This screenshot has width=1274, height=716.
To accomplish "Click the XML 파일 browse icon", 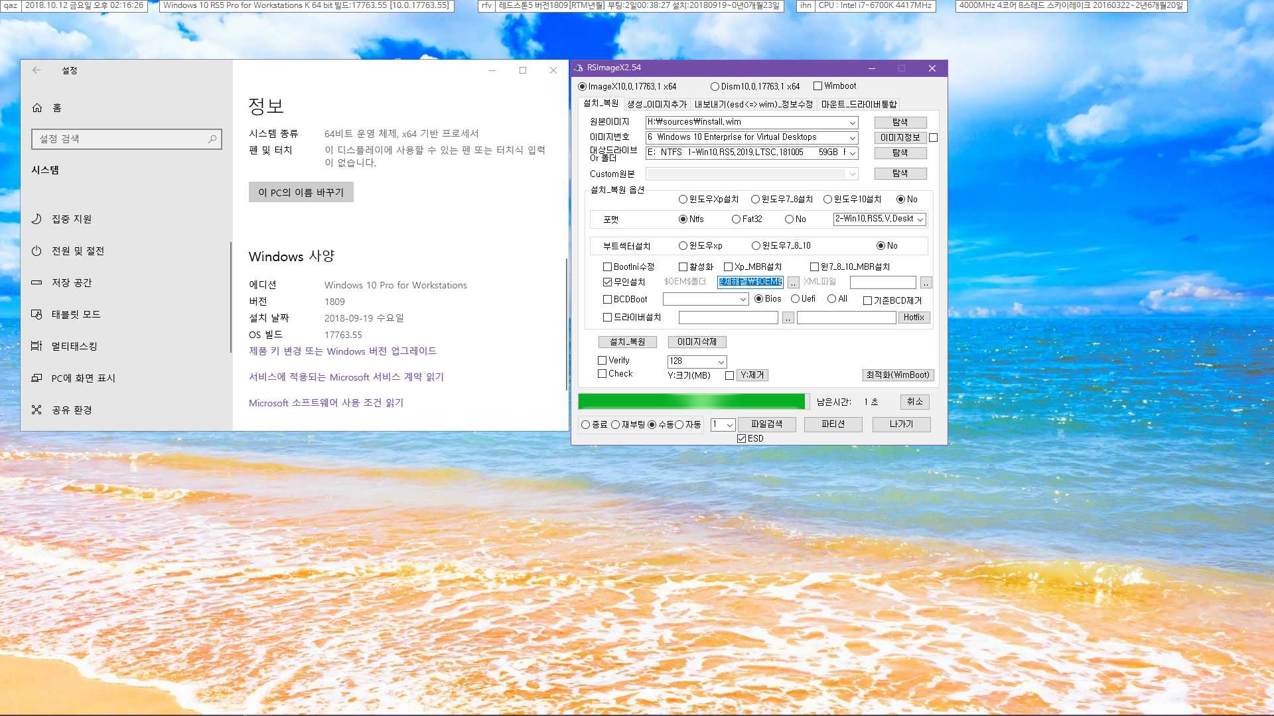I will click(x=926, y=282).
